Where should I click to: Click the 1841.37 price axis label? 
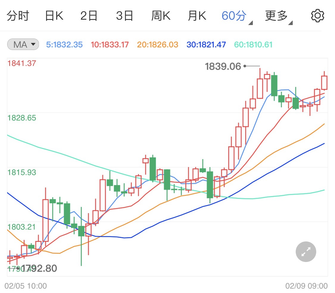coord(22,63)
